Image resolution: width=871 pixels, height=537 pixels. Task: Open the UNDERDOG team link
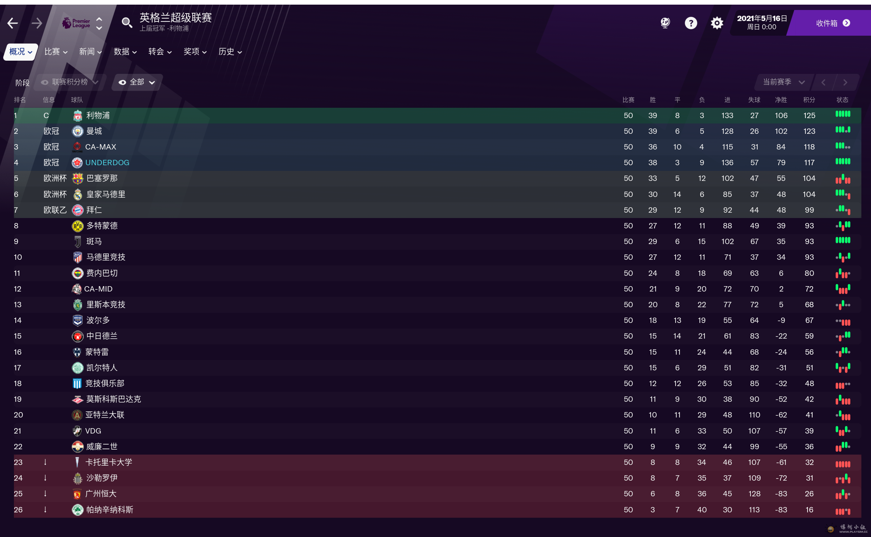click(x=107, y=163)
